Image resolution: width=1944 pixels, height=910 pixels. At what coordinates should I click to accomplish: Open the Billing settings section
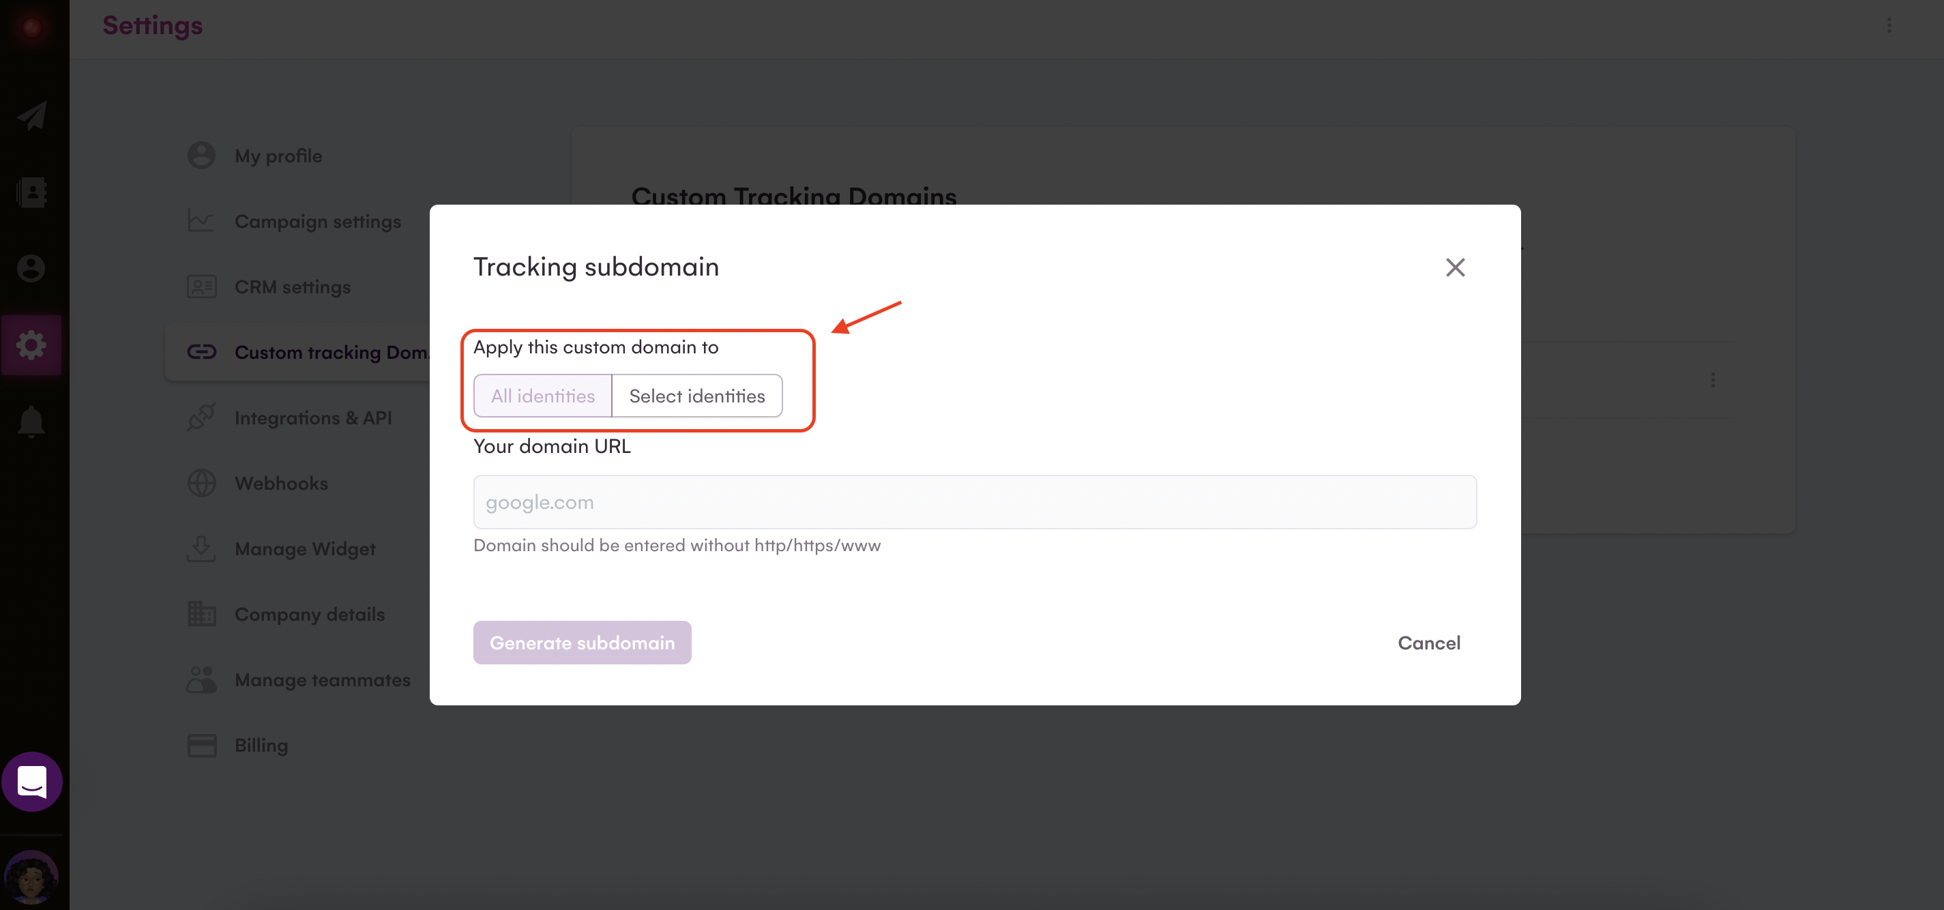[x=261, y=746]
